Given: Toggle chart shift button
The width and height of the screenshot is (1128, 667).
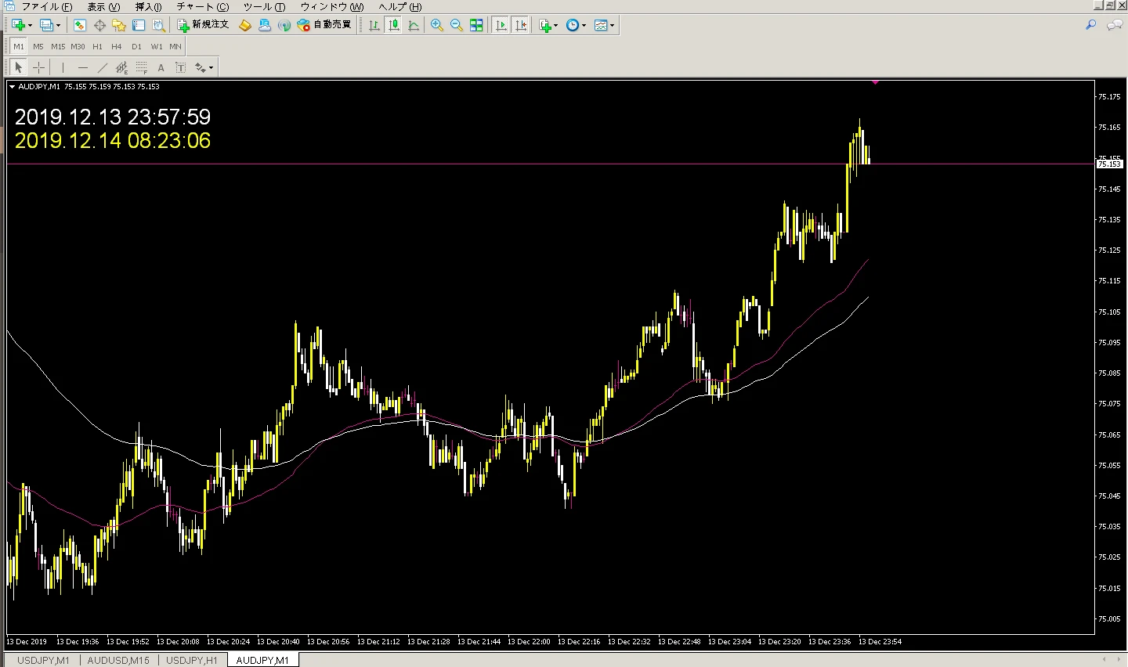Looking at the screenshot, I should coord(520,25).
